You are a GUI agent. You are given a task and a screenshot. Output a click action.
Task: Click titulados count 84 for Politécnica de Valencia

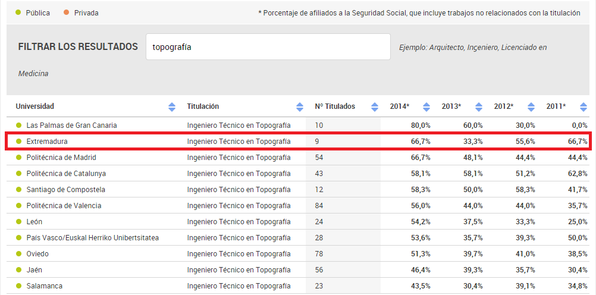click(x=319, y=205)
